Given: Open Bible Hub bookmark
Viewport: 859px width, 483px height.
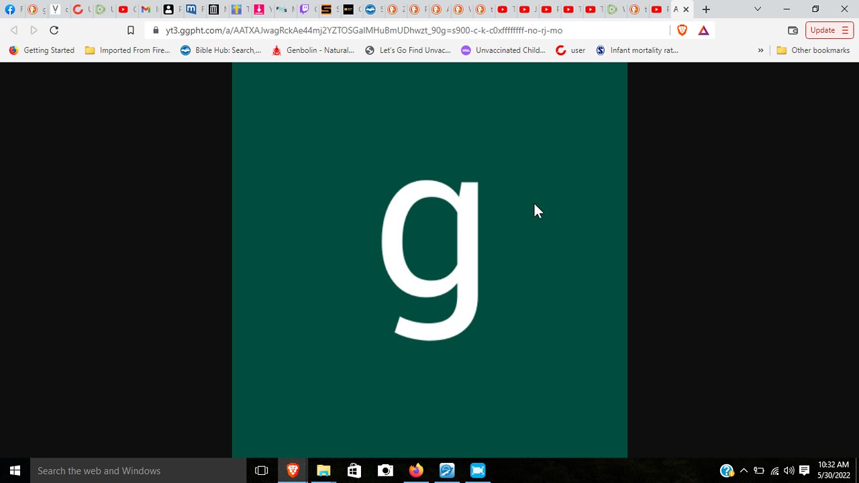Looking at the screenshot, I should (221, 50).
